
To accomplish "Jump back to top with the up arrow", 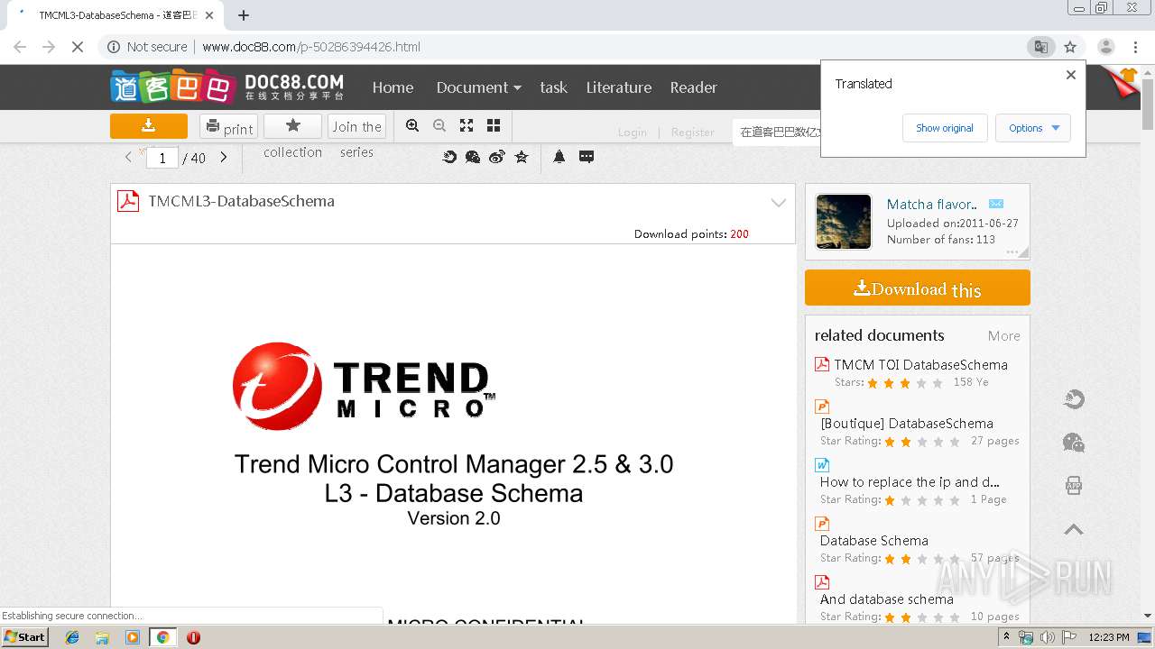I will 1074,529.
